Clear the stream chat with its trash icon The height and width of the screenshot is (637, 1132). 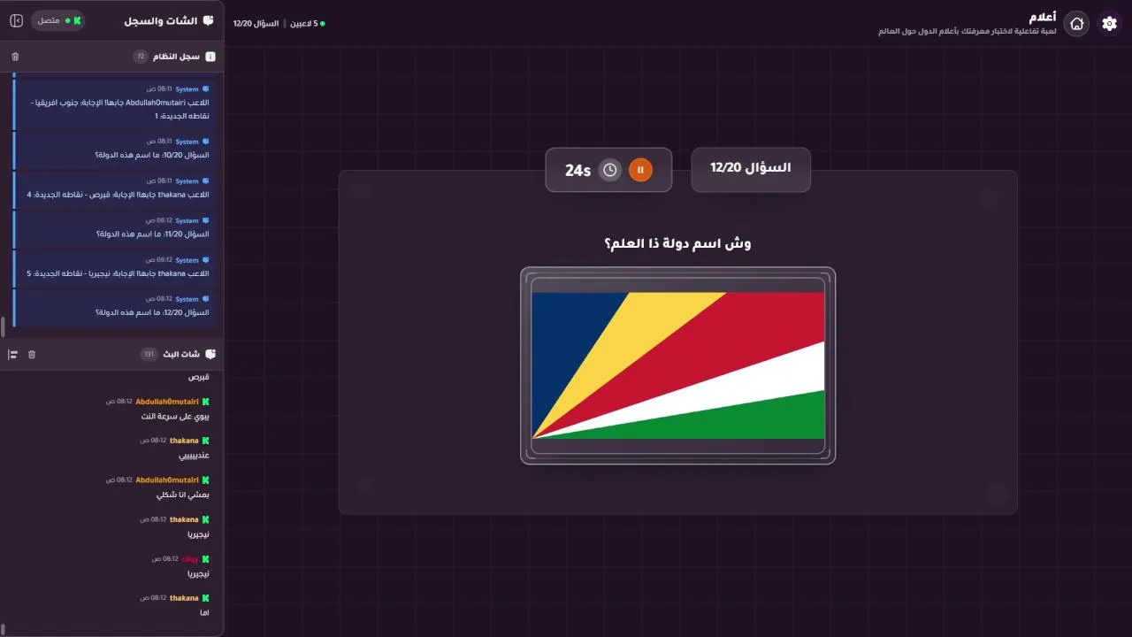click(32, 354)
